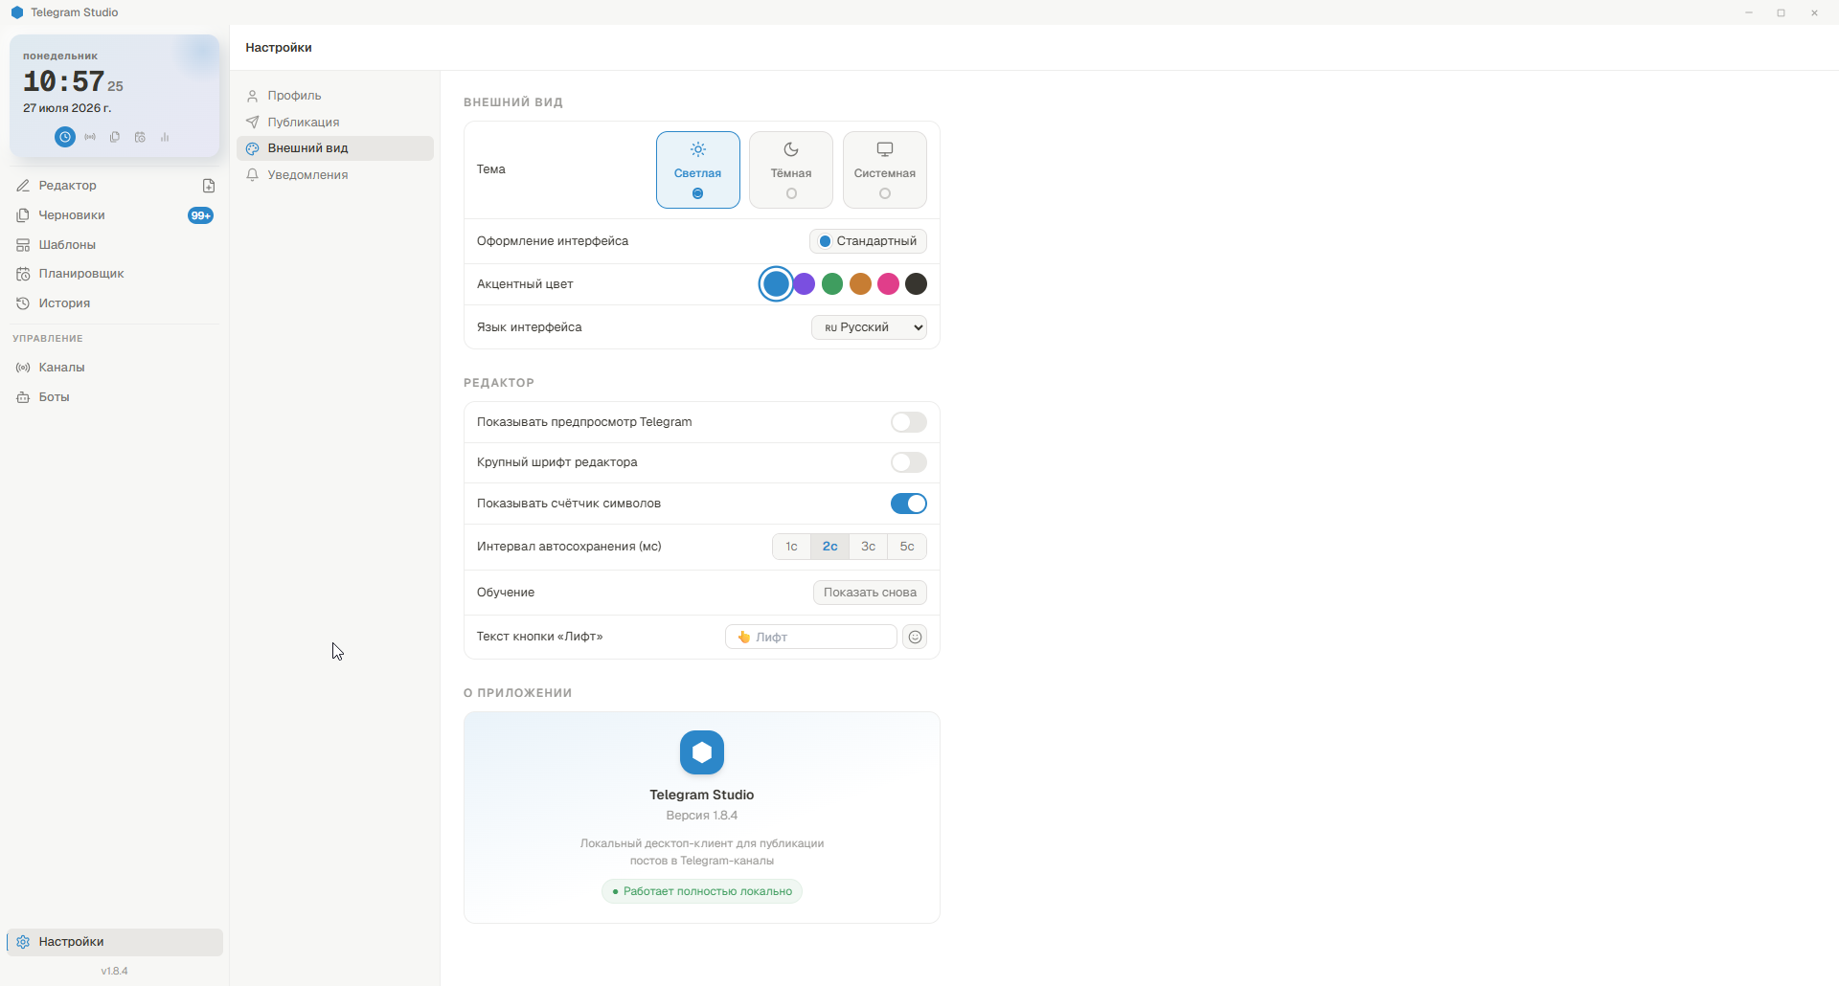This screenshot has height=986, width=1839.
Task: Choose the Тёмная theme
Action: point(791,169)
